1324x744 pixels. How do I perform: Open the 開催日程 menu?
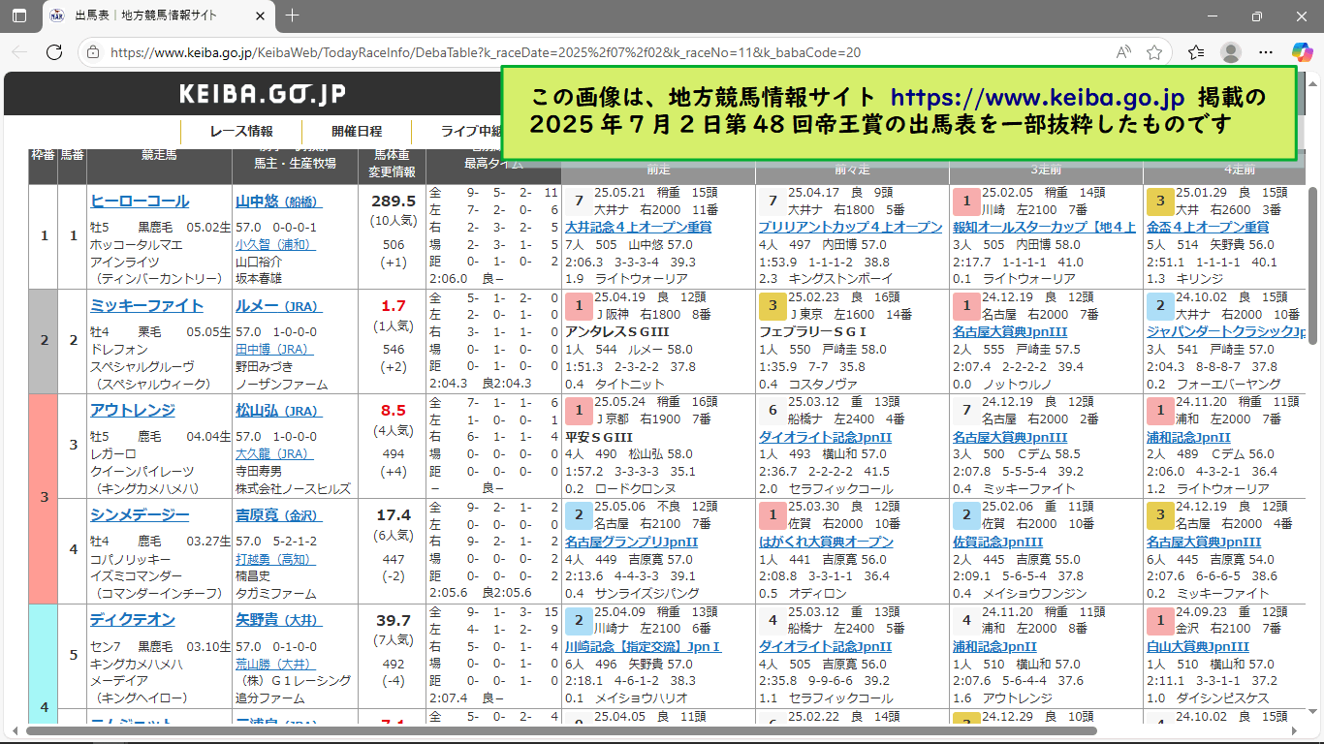[x=357, y=131]
